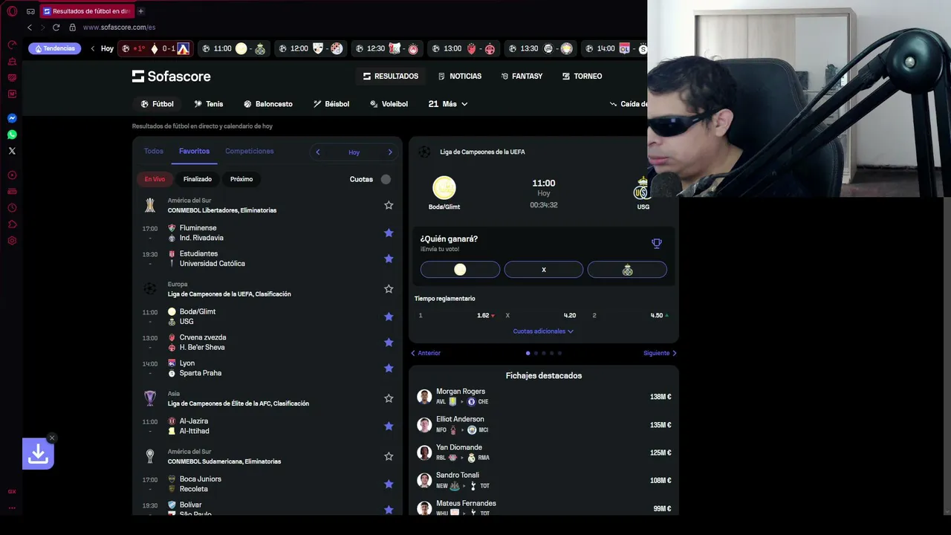Screen dimensions: 951x535
Task: Open the WhatsApp sidebar icon
Action: pos(12,134)
